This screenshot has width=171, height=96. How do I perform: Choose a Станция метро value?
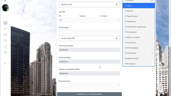pos(89,50)
